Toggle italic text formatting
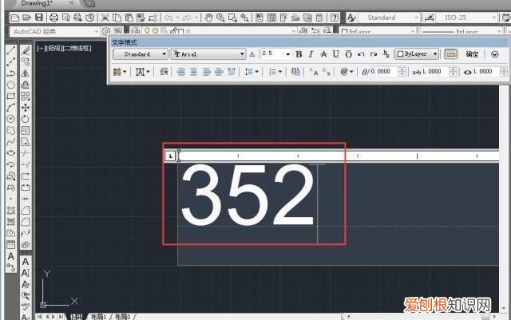This screenshot has width=511, height=320. tap(311, 54)
